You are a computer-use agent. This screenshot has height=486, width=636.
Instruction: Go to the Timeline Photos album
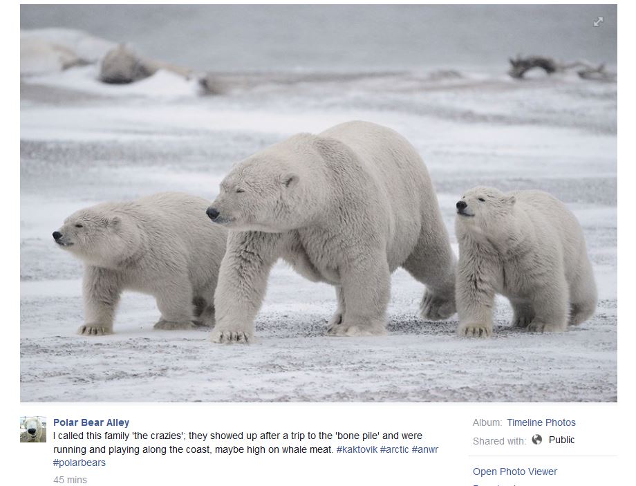541,422
